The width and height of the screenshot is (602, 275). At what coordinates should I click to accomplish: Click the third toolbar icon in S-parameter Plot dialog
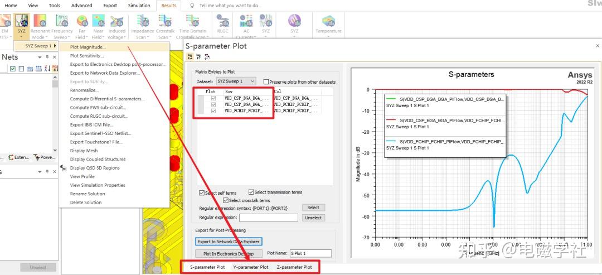[x=207, y=57]
